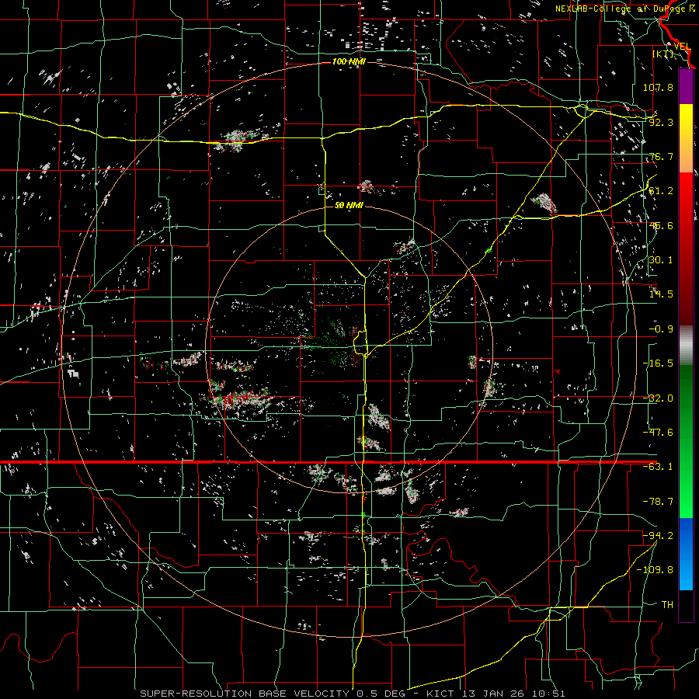Click the TH label on color scale
The image size is (699, 699).
(x=667, y=605)
